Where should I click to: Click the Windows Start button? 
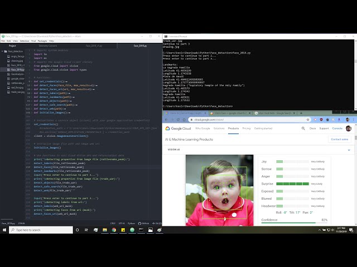(4, 230)
